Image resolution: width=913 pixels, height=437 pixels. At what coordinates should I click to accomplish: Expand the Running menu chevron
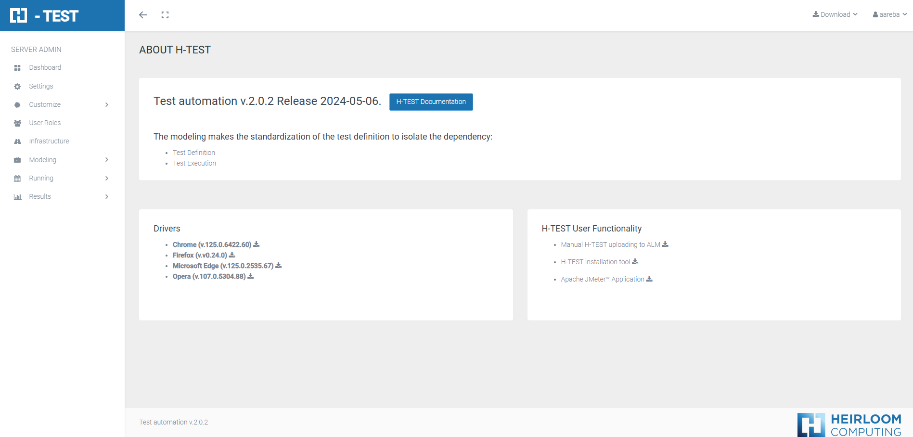[107, 179]
